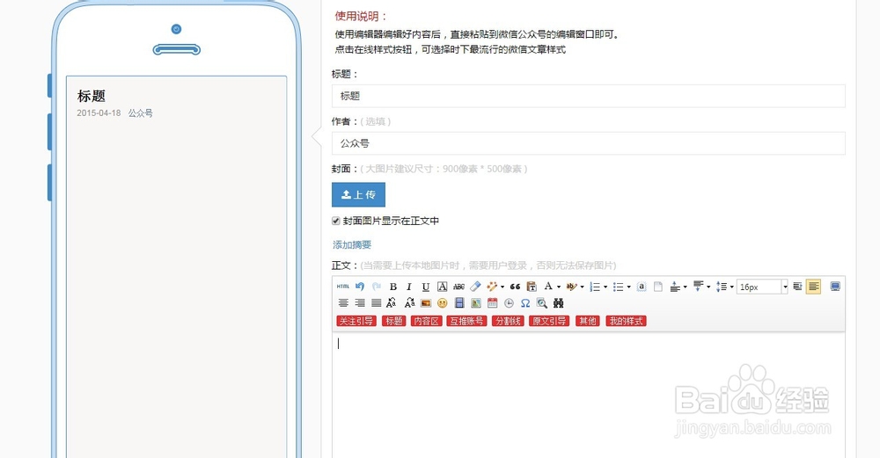Apply the text highlight color

(572, 287)
